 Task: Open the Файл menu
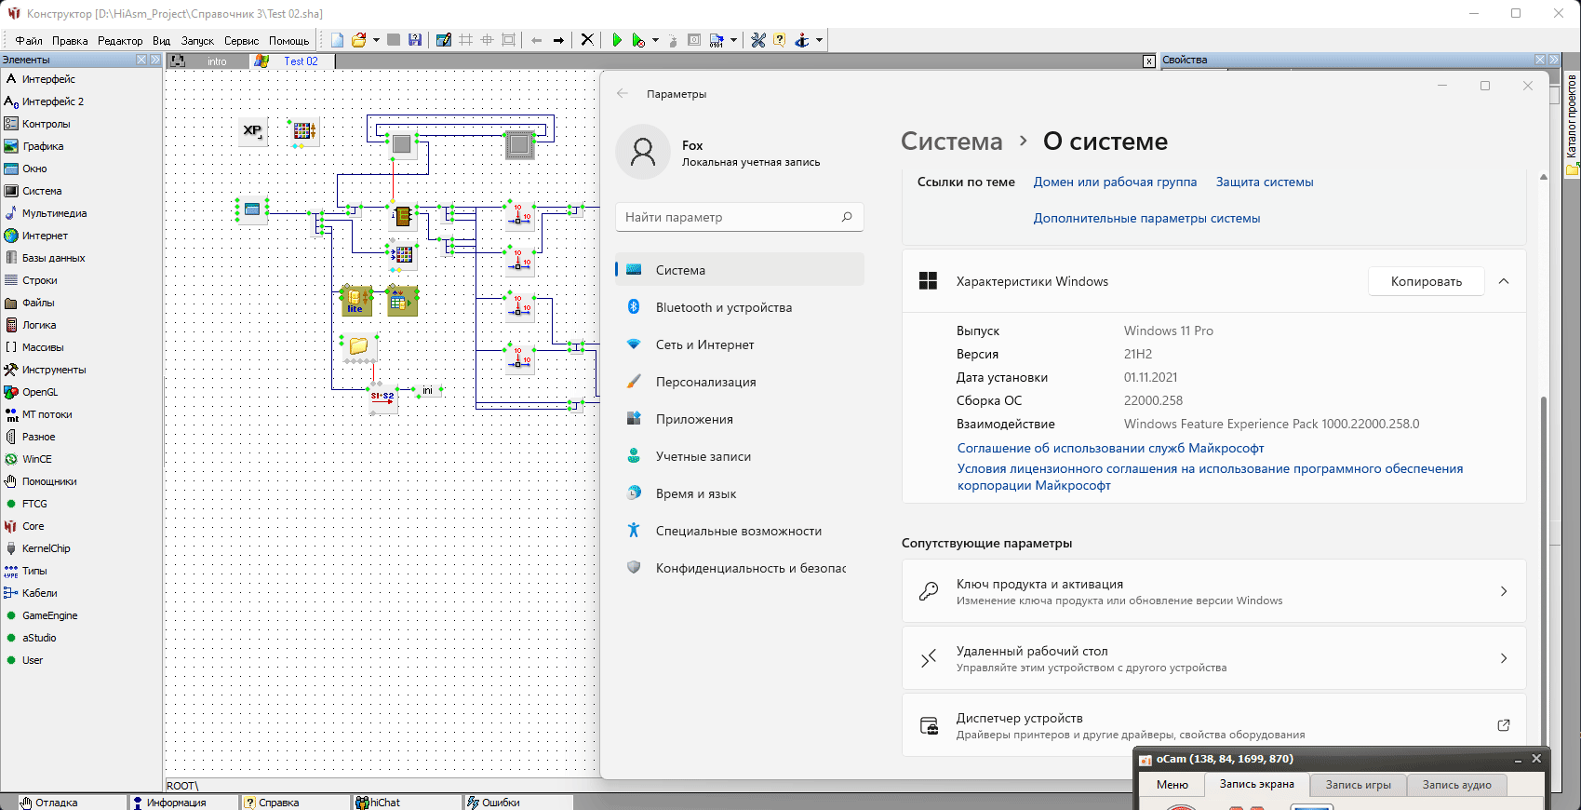(29, 41)
